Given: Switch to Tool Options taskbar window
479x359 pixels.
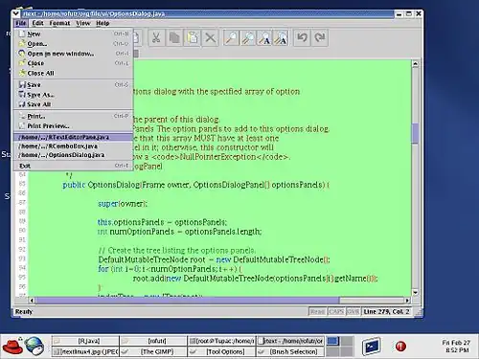Looking at the screenshot, I should [x=221, y=351].
